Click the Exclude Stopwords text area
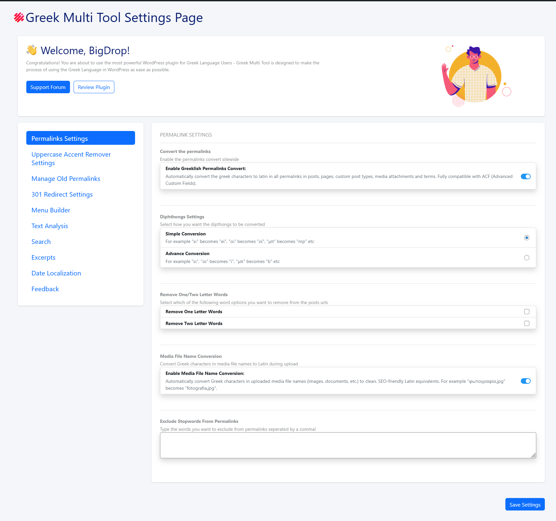556x521 pixels. tap(348, 445)
